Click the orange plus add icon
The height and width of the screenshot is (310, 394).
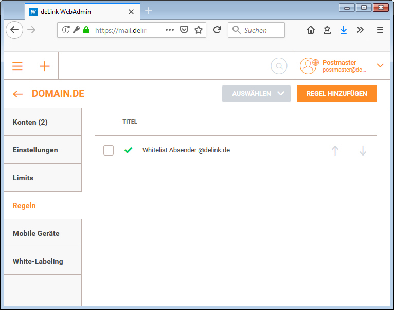[45, 66]
